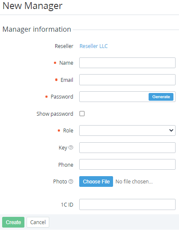Click the help icon next to Photo
This screenshot has height=231, width=179.
(x=71, y=182)
